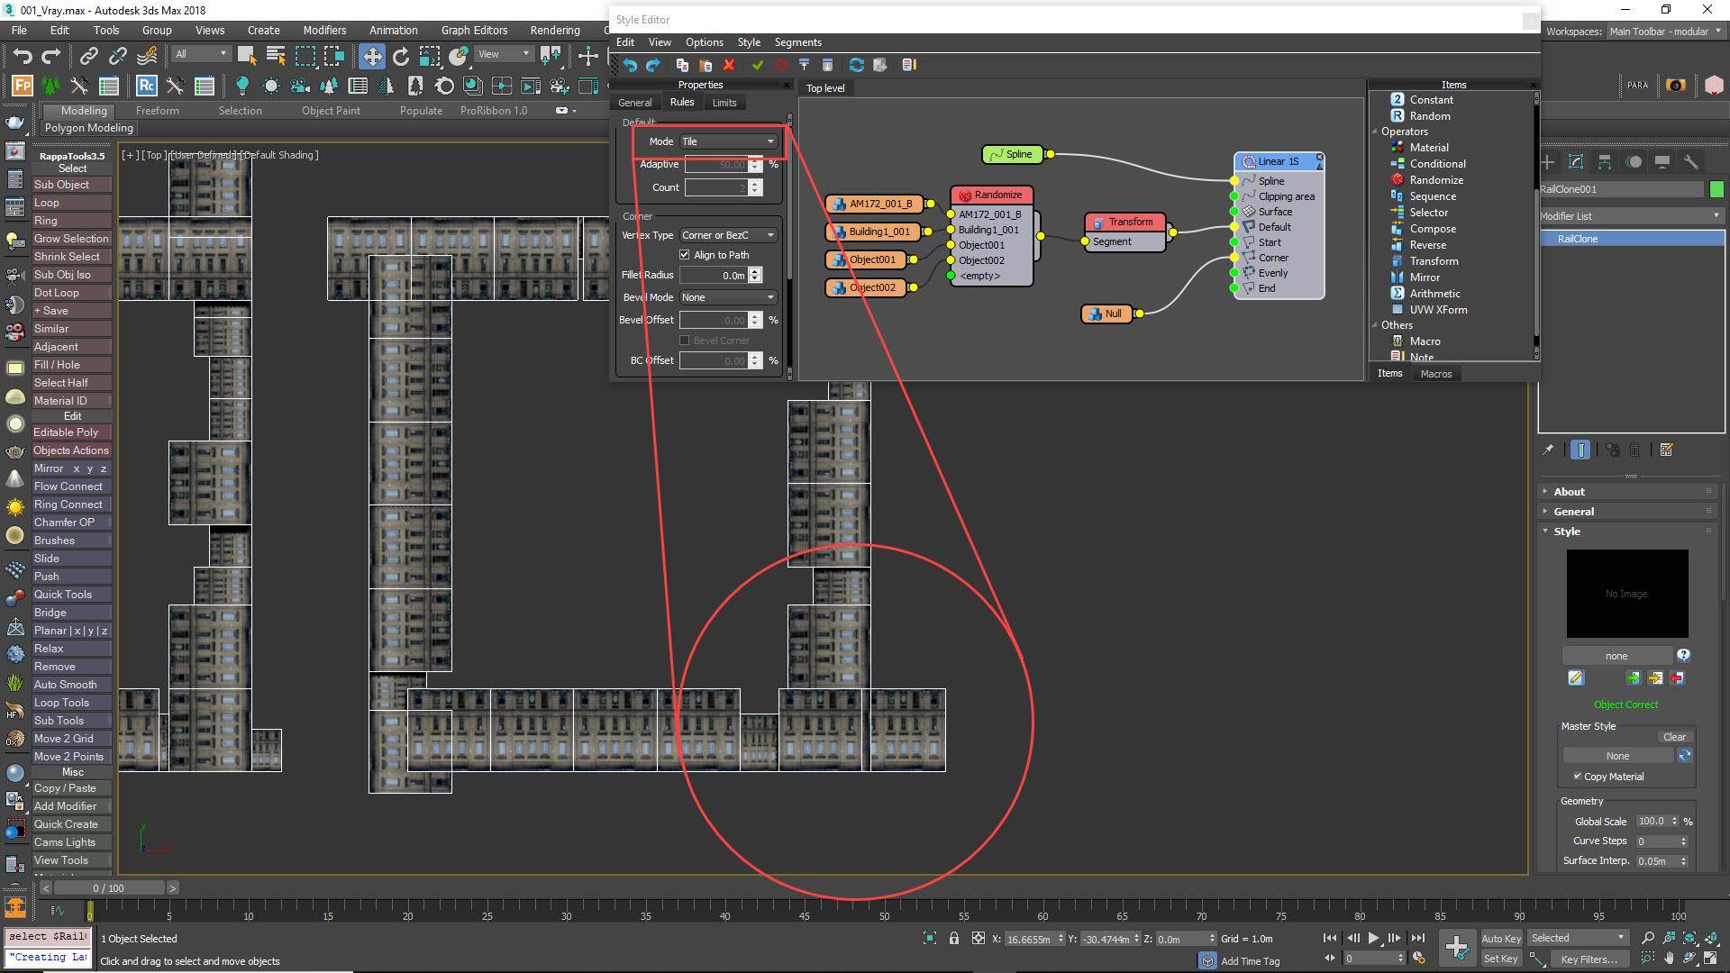Click the Set Key button
The height and width of the screenshot is (973, 1730).
(x=1501, y=959)
